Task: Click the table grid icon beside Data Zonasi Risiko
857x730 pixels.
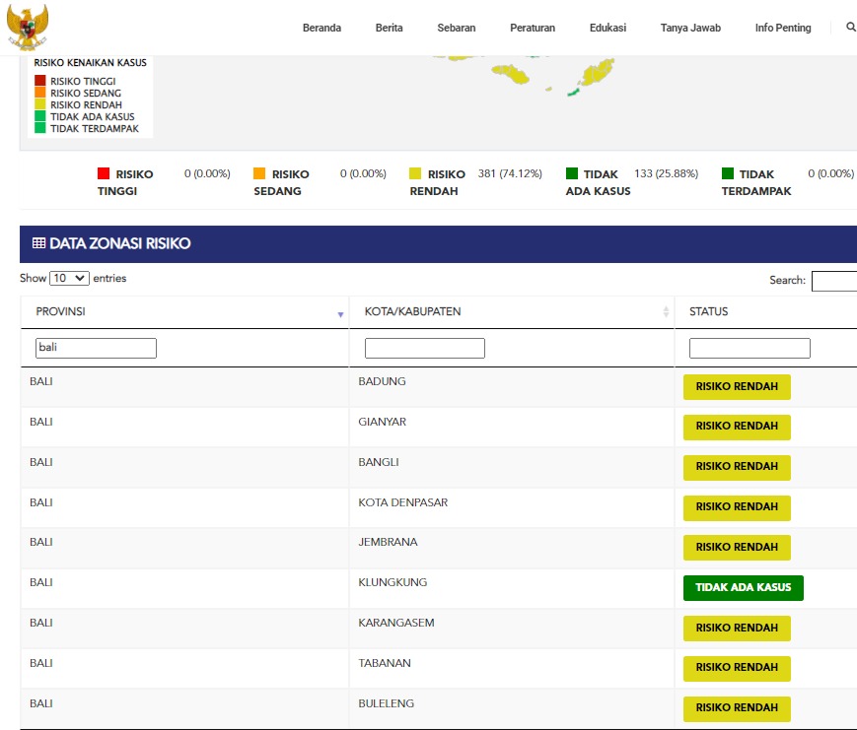Action: click(38, 243)
